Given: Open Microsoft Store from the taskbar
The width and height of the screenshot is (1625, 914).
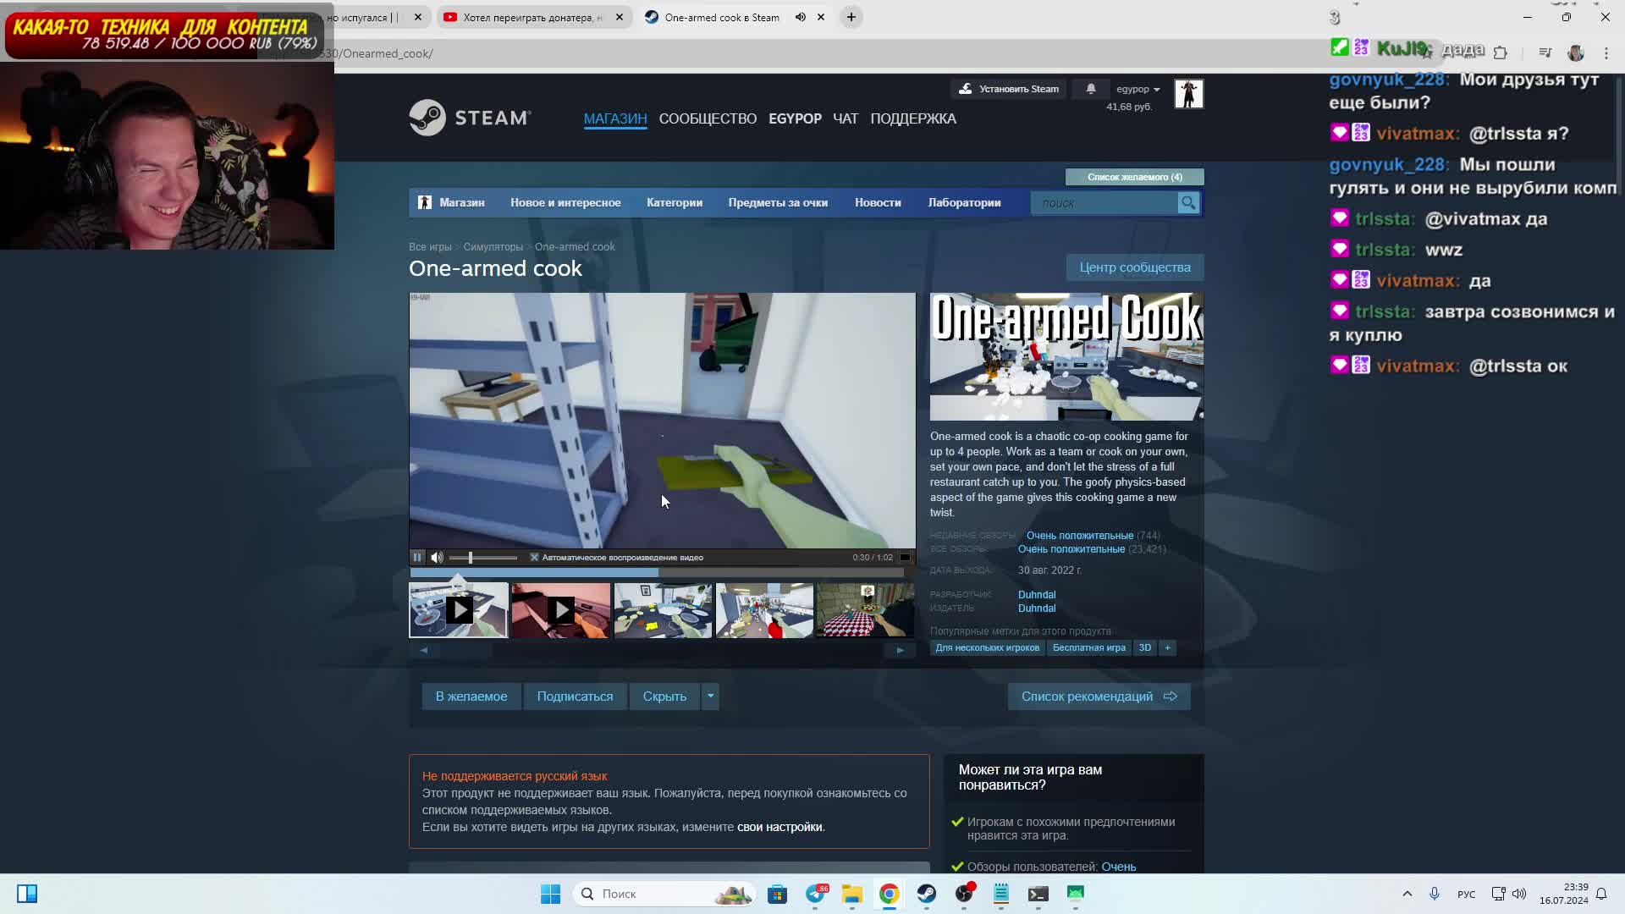Looking at the screenshot, I should [x=777, y=894].
